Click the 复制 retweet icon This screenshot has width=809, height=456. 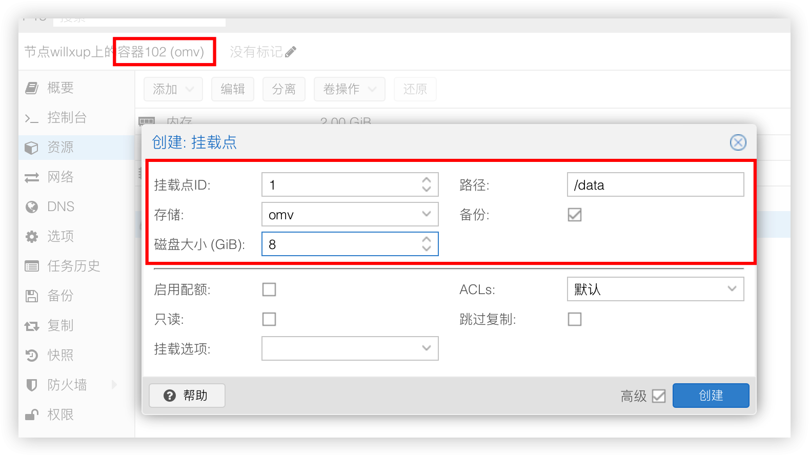[x=32, y=326]
